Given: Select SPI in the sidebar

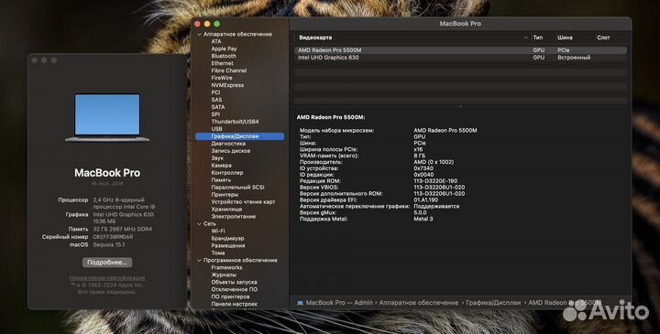Looking at the screenshot, I should click(x=215, y=114).
